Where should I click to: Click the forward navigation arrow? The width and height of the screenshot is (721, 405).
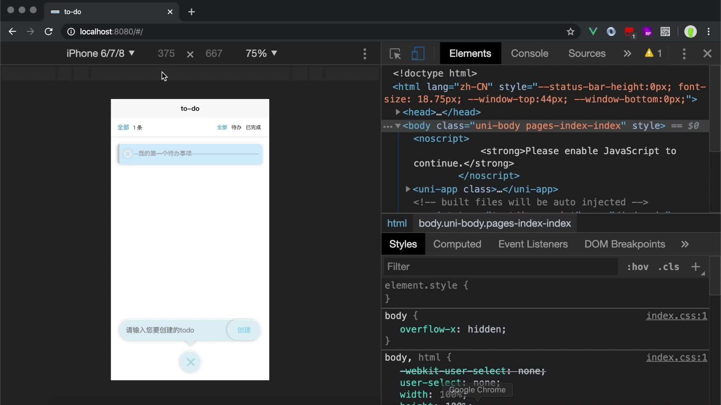(x=30, y=32)
